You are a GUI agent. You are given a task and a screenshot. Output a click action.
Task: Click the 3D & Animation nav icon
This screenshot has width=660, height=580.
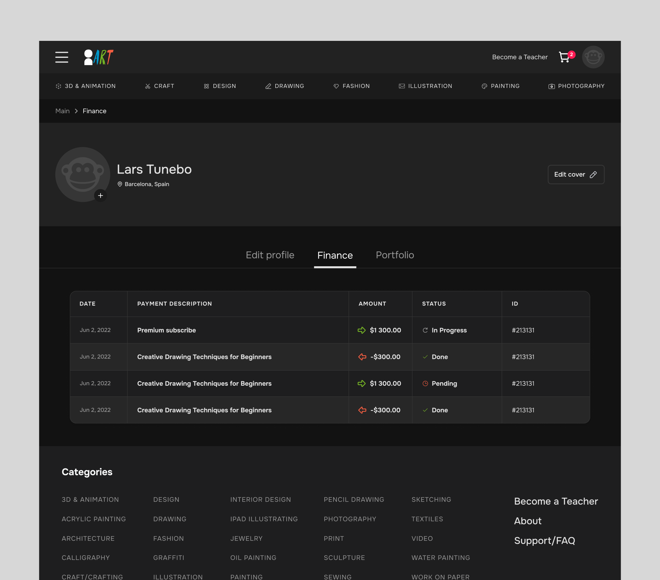(58, 86)
